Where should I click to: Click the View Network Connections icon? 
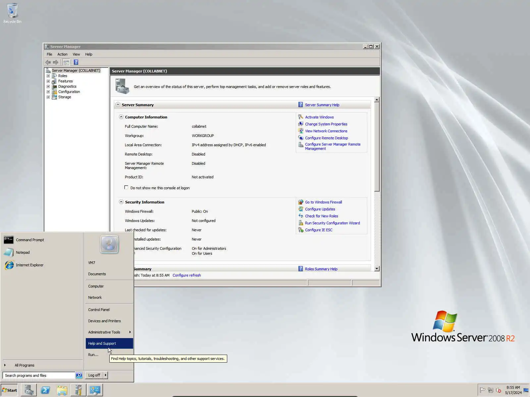[x=300, y=131]
